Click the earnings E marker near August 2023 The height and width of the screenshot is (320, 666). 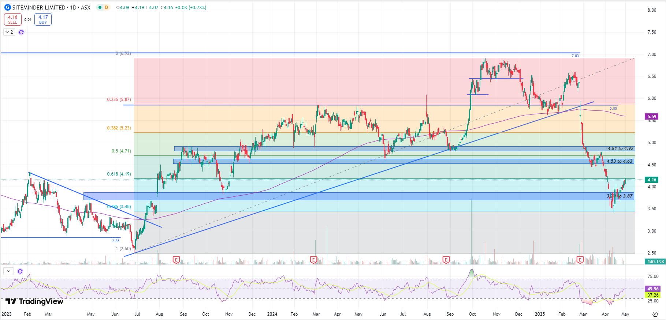click(176, 260)
